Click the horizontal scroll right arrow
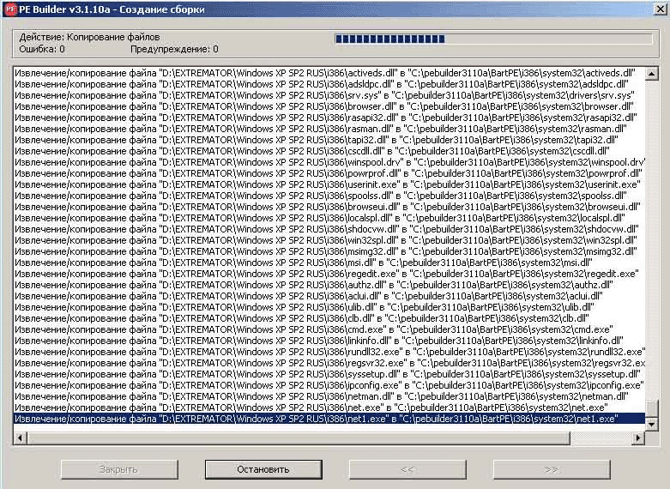The width and height of the screenshot is (670, 489). point(638,438)
